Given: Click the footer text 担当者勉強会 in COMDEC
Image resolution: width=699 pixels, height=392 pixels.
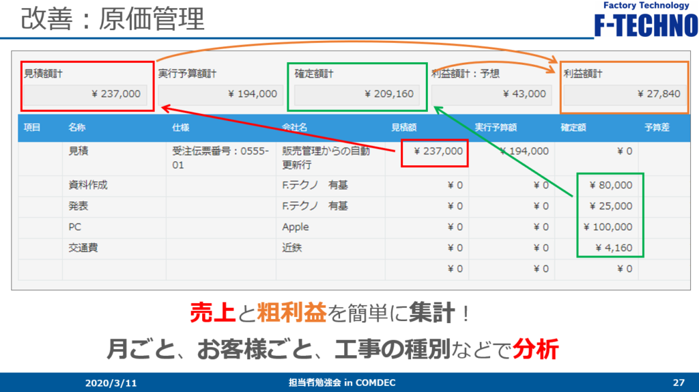Looking at the screenshot, I should 342,382.
